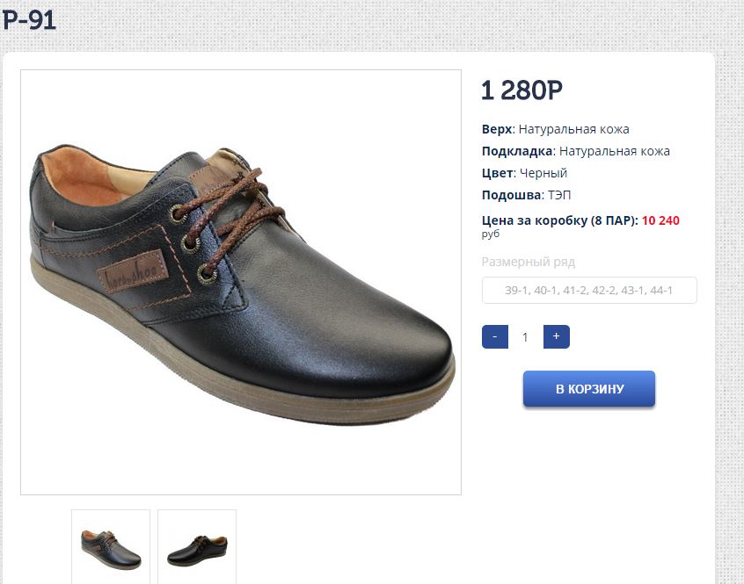Click the Цвет color label
The height and width of the screenshot is (584, 744).
(497, 173)
